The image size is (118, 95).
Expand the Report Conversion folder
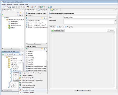tap(7, 63)
